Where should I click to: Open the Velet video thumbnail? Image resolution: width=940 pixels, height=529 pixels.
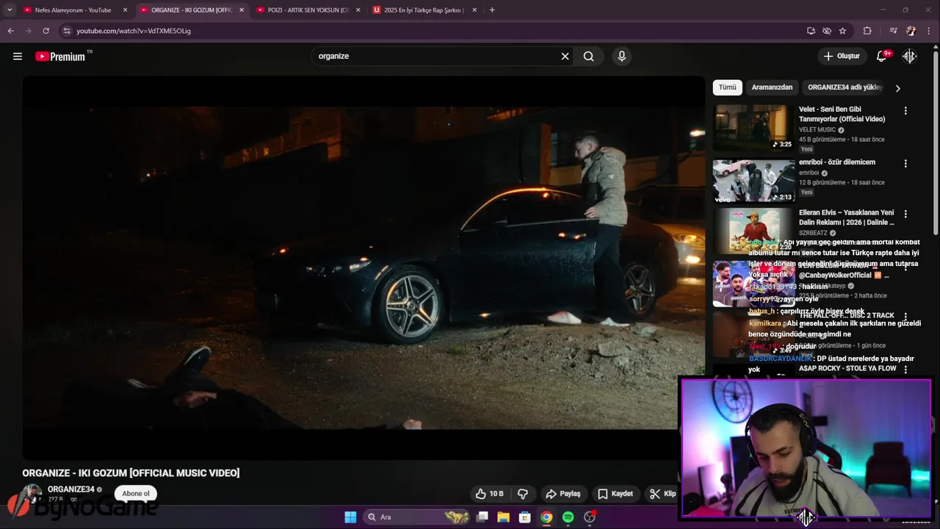(753, 128)
